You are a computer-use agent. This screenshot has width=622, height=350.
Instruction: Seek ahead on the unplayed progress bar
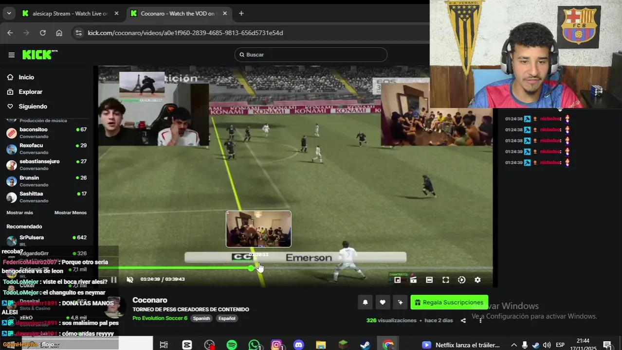coord(375,268)
